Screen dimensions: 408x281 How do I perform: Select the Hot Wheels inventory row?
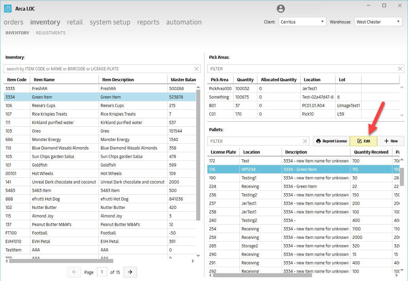click(100, 173)
